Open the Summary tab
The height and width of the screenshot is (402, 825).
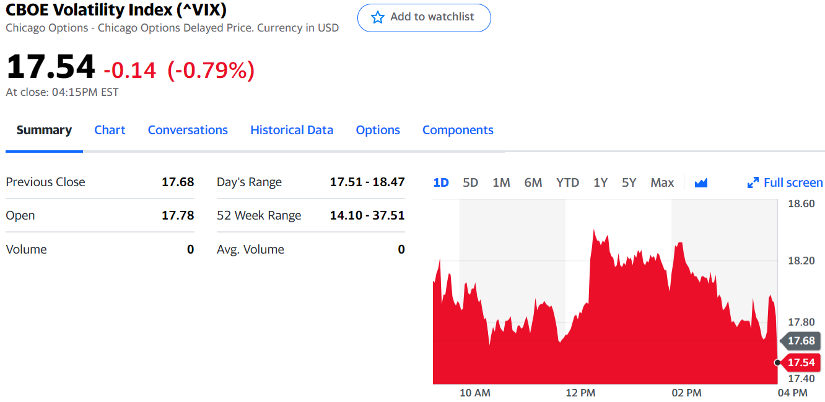(44, 130)
